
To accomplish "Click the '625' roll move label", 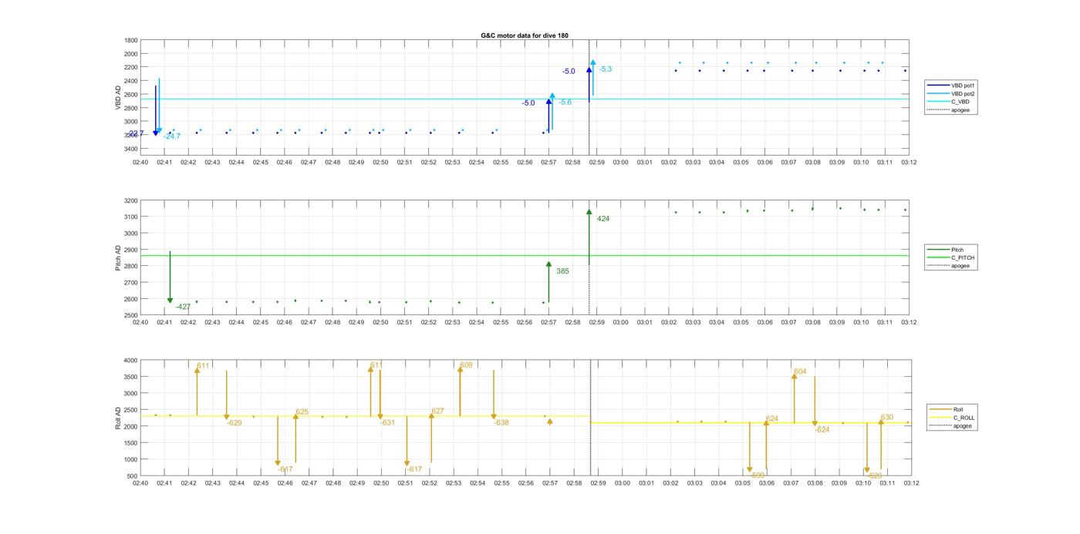I will [302, 412].
